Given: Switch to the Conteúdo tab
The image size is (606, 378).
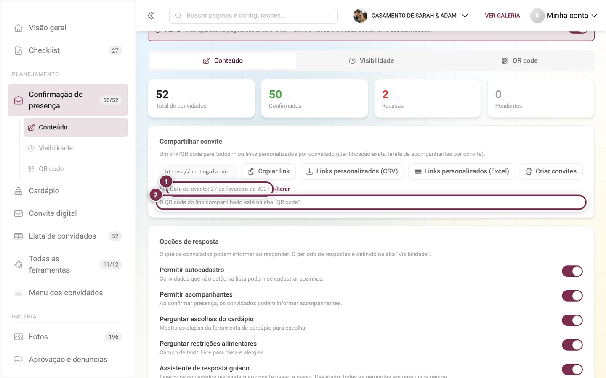Looking at the screenshot, I should click(223, 61).
